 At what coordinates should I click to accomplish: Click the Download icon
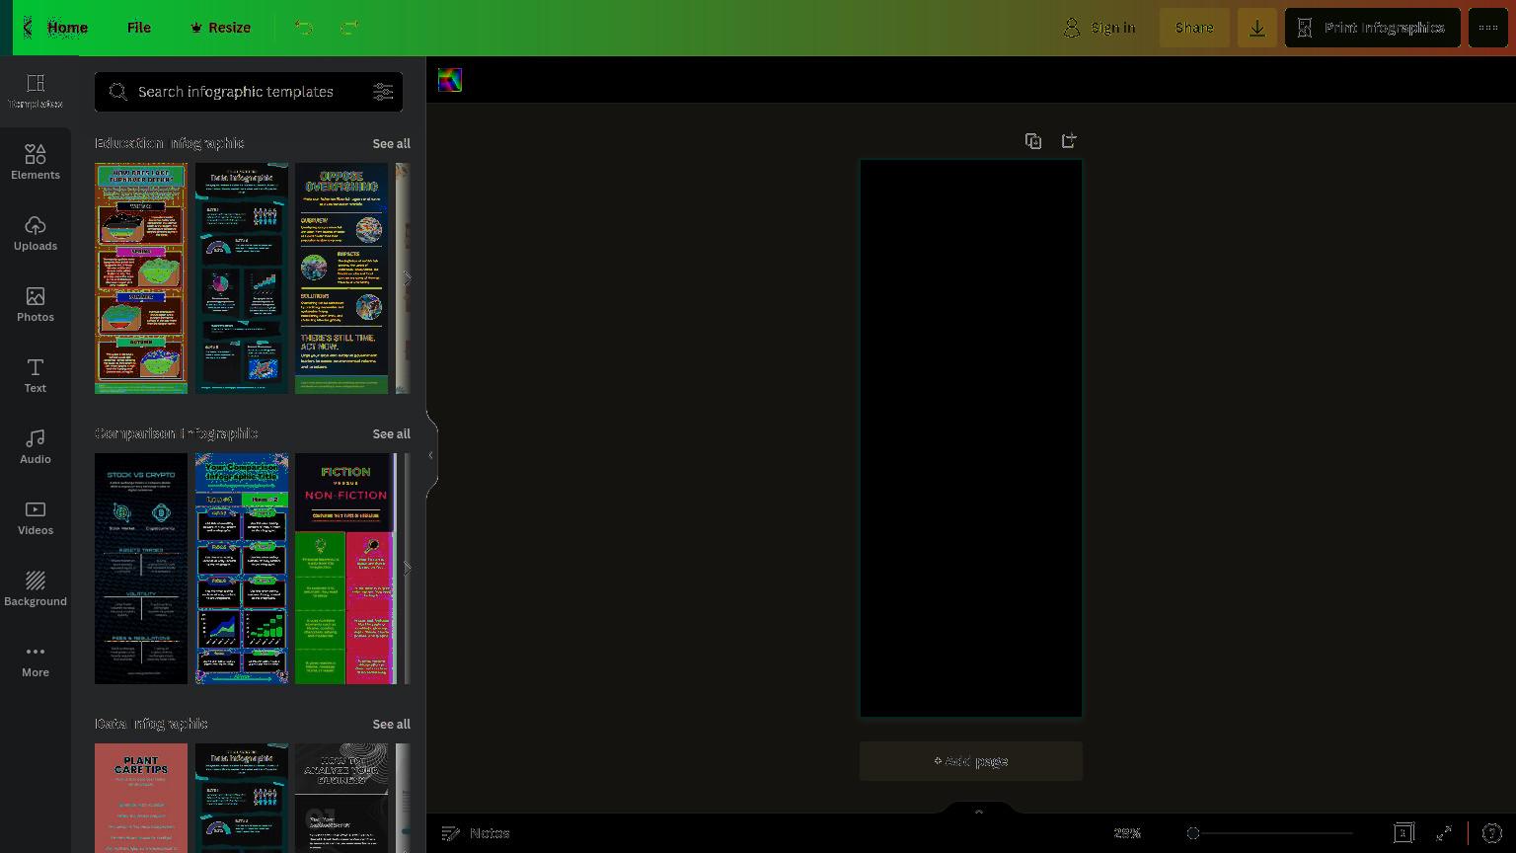coord(1257,28)
